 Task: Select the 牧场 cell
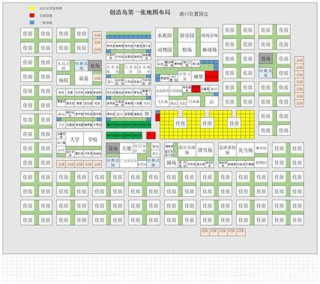(187, 50)
